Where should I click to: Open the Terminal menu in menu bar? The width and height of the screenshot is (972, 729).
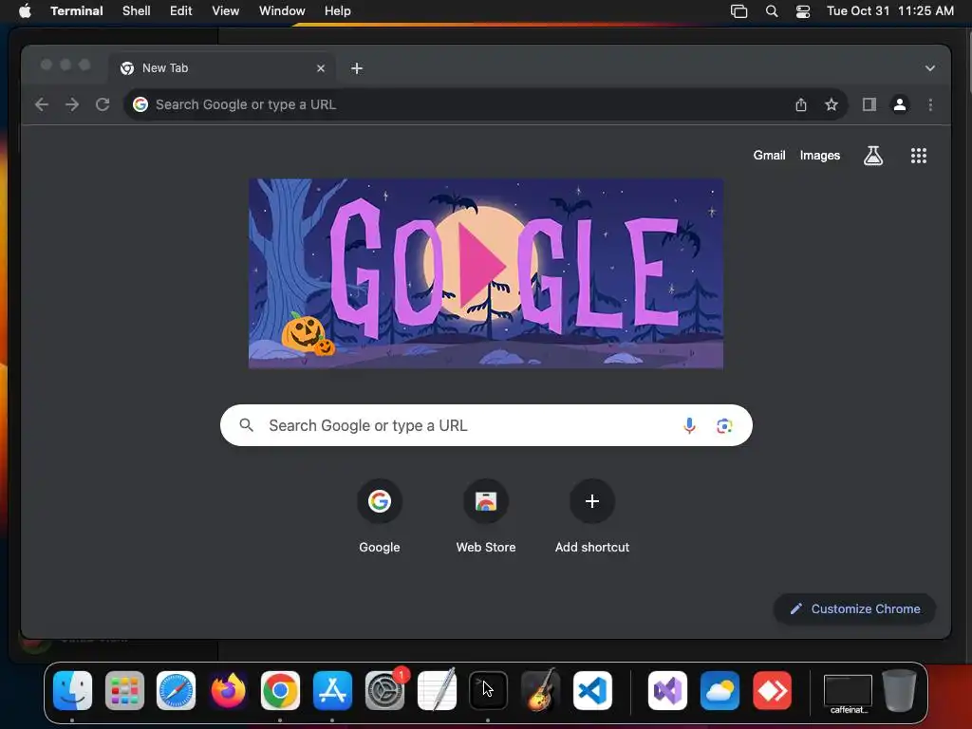click(77, 11)
